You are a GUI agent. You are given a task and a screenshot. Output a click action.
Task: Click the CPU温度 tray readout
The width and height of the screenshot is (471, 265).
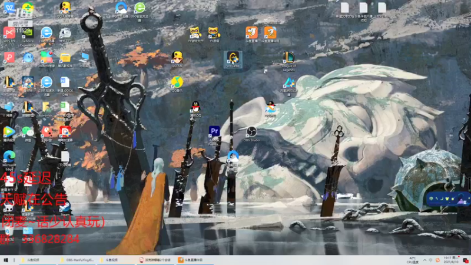[413, 260]
